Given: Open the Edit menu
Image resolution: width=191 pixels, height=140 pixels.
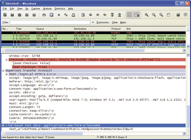Looking at the screenshot, I should point(12,9).
